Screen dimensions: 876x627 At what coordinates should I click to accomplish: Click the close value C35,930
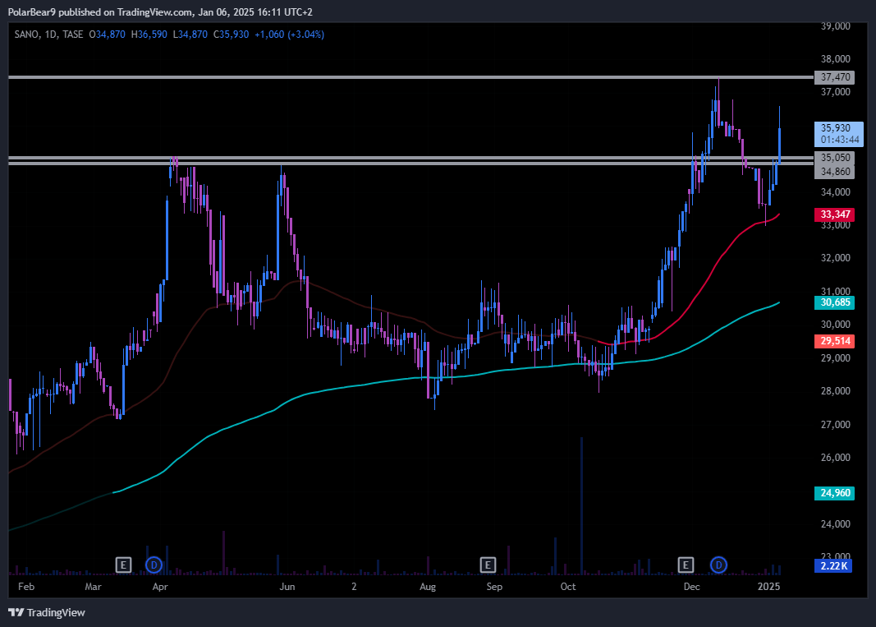pos(232,35)
